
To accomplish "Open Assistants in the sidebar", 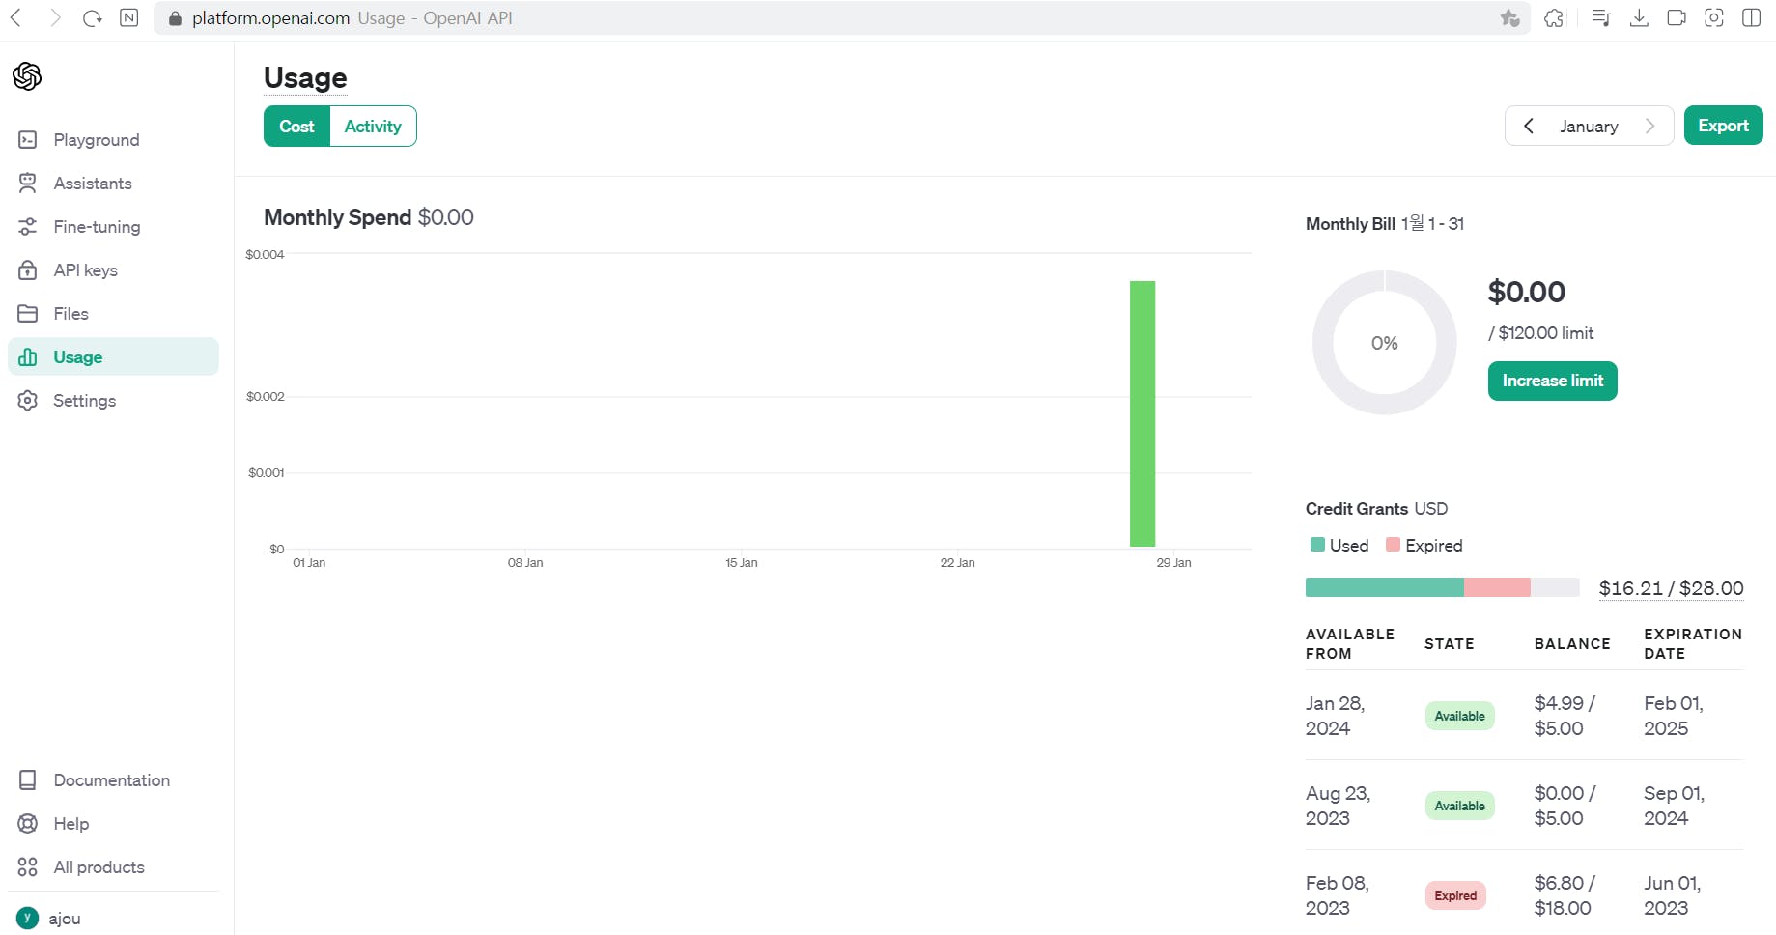I will [113, 184].
